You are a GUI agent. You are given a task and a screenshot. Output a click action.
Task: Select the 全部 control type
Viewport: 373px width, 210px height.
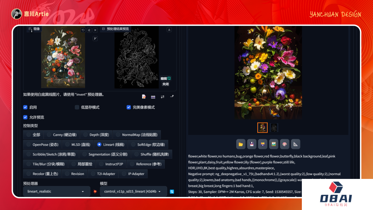pos(34,135)
